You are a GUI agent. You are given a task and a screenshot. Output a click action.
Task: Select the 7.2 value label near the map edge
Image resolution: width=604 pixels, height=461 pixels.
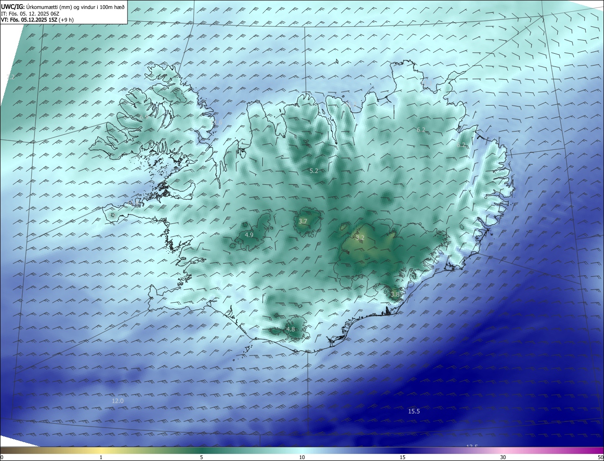[x=11, y=76]
